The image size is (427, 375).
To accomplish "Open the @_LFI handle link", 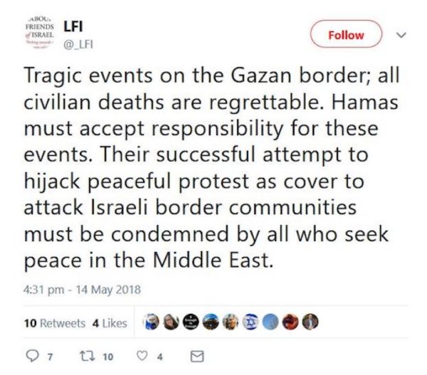I will pos(79,44).
